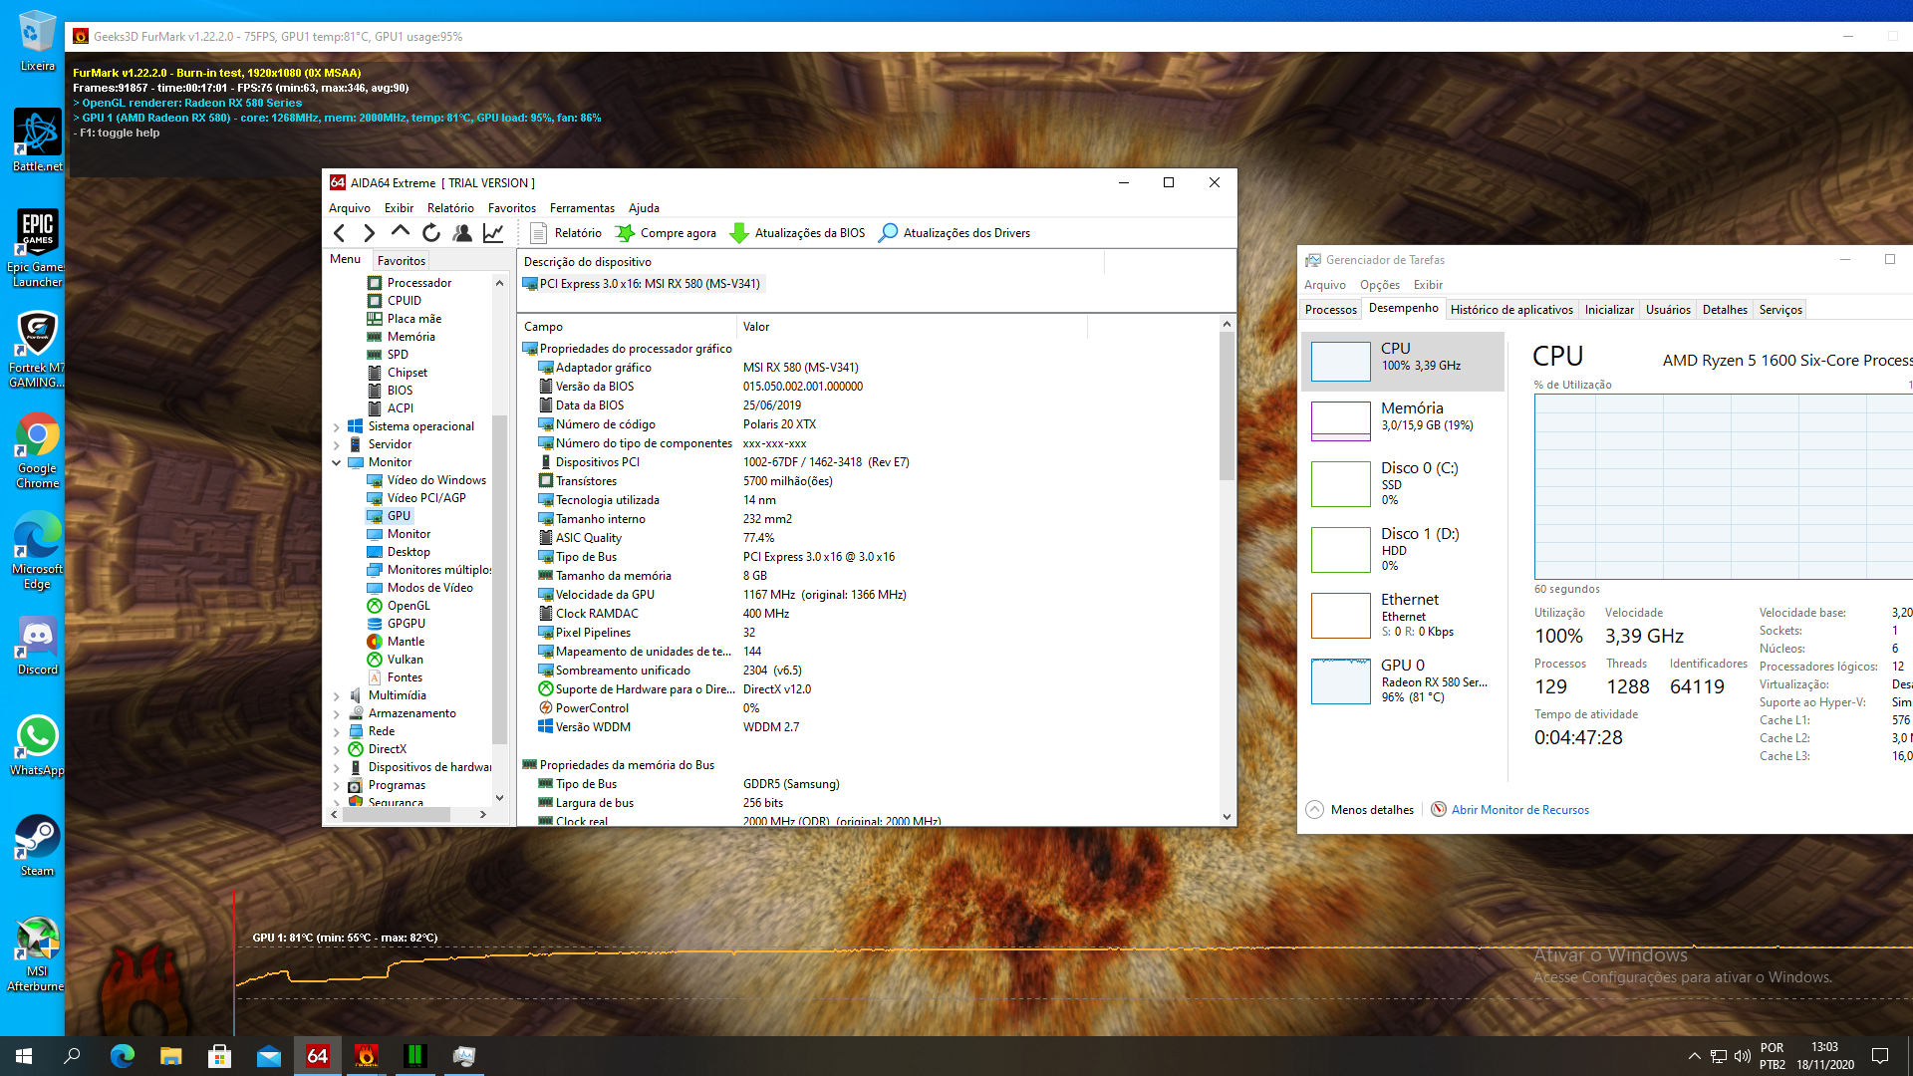Viewport: 1913px width, 1076px height.
Task: Click the Campo column header
Action: click(627, 327)
